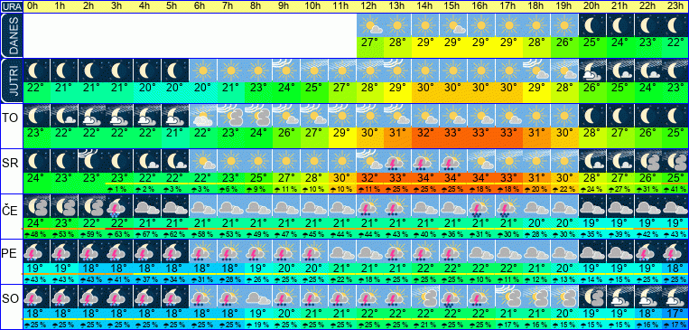The height and width of the screenshot is (330, 689).
Task: Click the PE 11h cloudy icon
Action: click(342, 251)
